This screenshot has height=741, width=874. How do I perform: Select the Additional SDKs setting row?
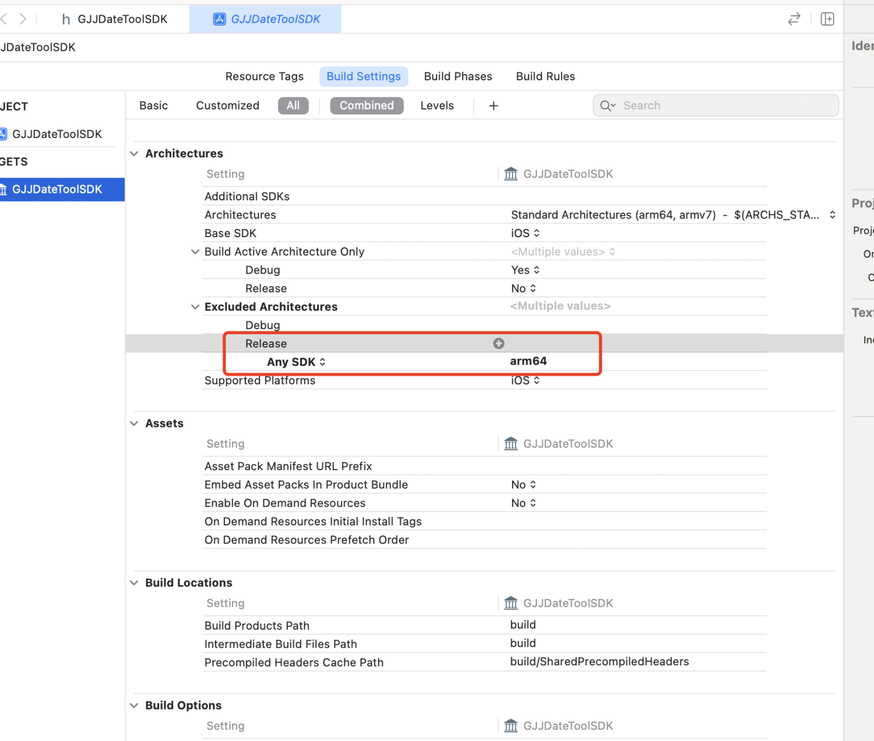484,196
